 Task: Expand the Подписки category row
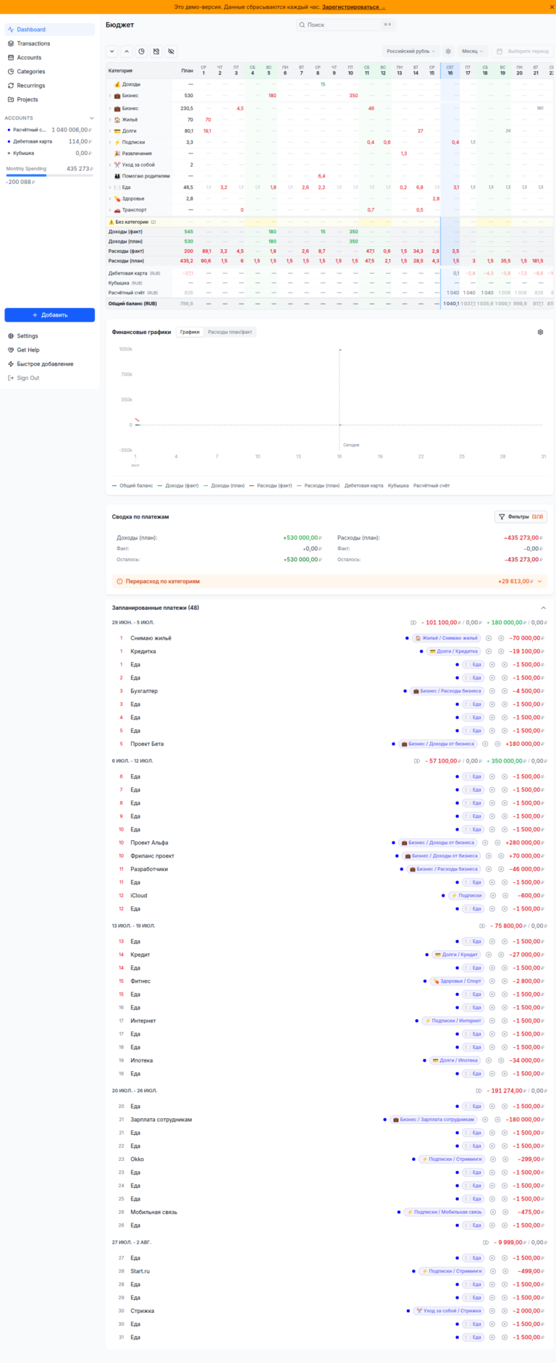110,142
